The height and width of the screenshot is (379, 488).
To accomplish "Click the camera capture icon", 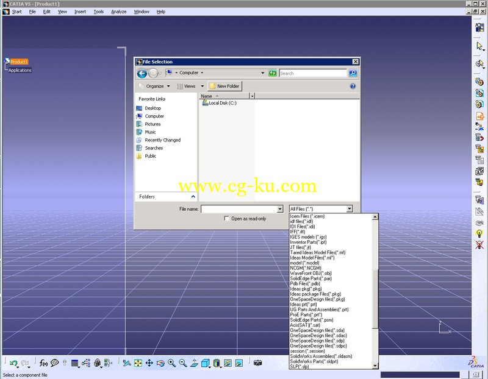I will [x=257, y=363].
